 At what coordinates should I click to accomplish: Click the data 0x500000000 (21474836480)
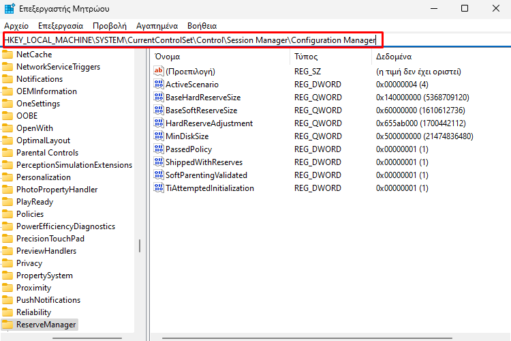pyautogui.click(x=424, y=136)
